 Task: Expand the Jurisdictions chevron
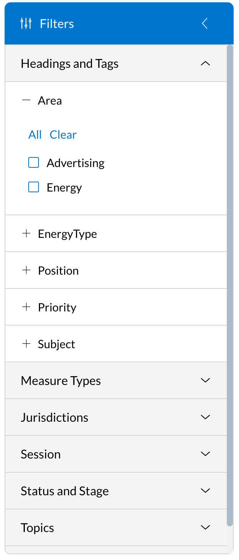point(205,417)
